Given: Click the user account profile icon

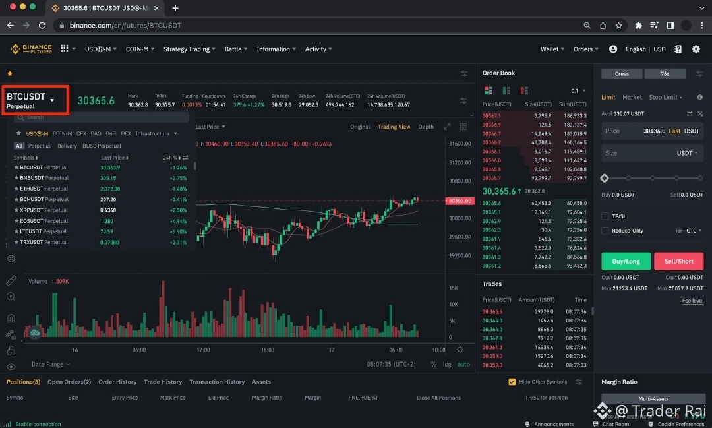Looking at the screenshot, I should click(x=613, y=49).
